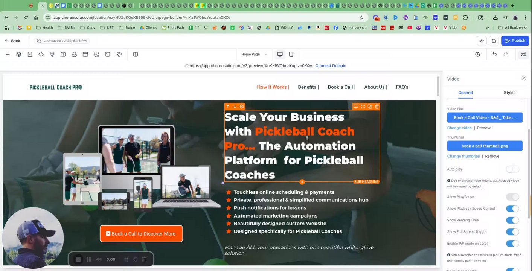Disable Allow Playback Speed Control

tap(512, 209)
